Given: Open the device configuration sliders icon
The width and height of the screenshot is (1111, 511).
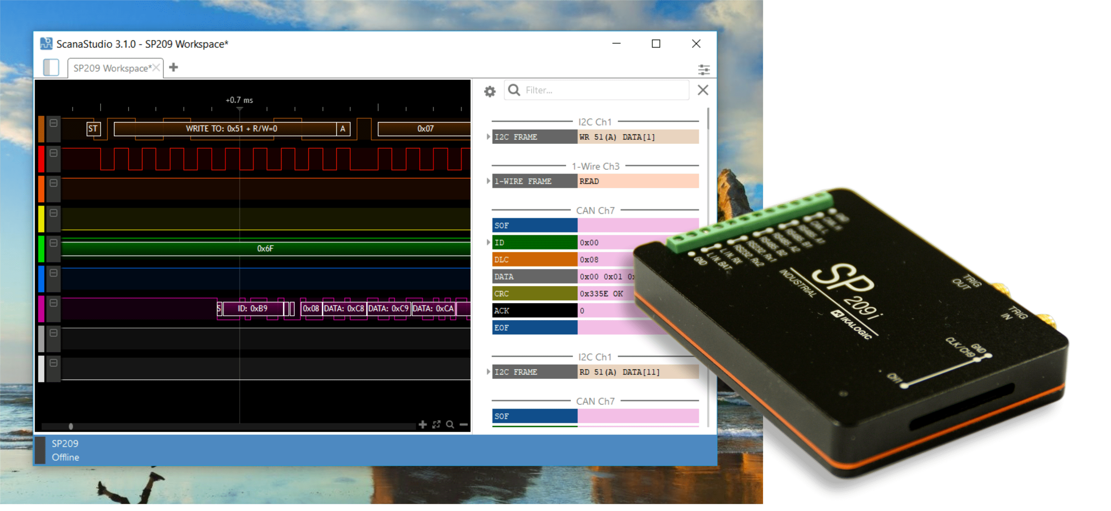Looking at the screenshot, I should point(705,69).
